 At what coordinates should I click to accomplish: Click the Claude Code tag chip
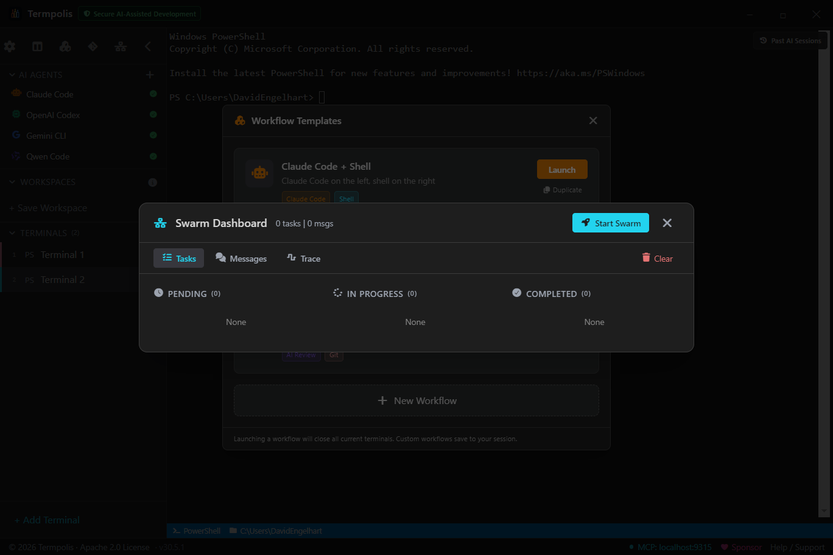(x=306, y=198)
